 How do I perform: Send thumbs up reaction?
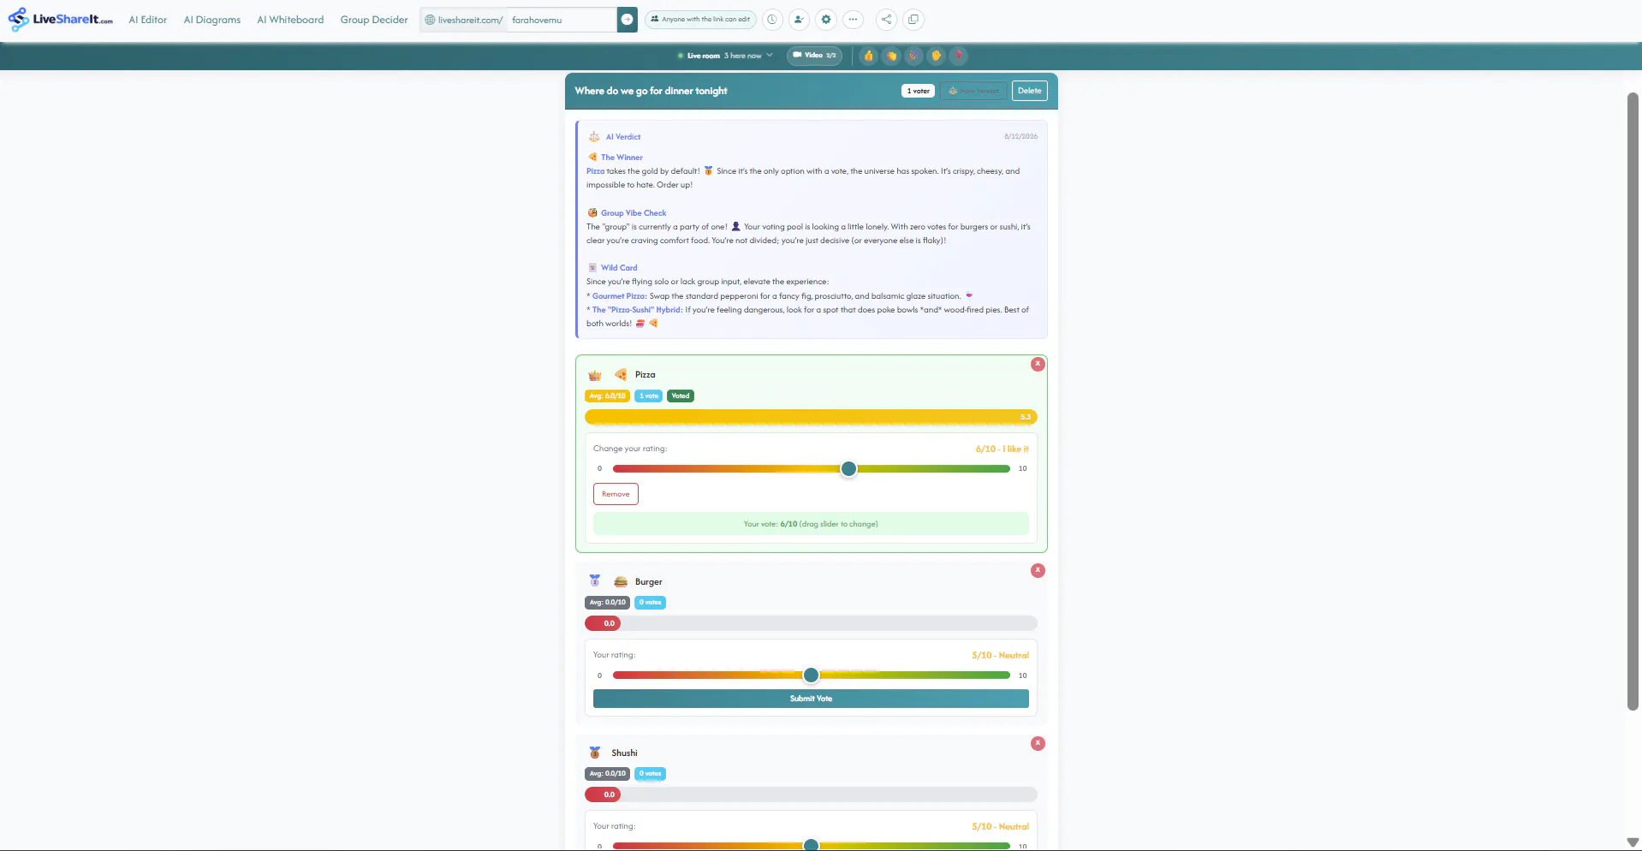tap(869, 56)
